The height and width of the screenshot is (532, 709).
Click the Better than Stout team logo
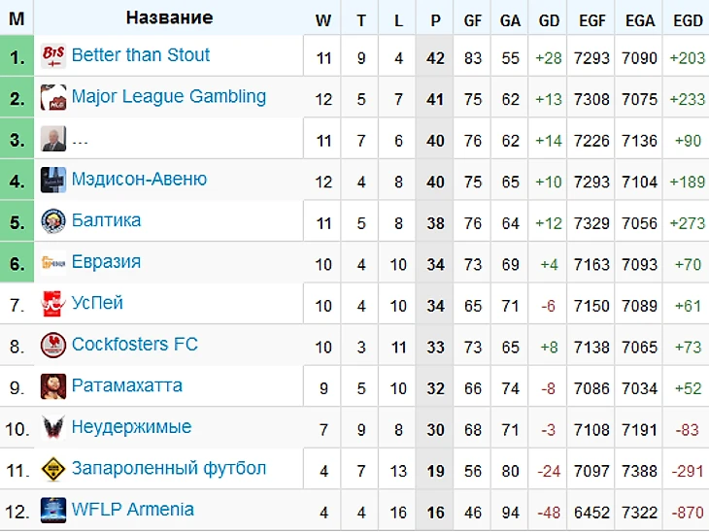53,56
